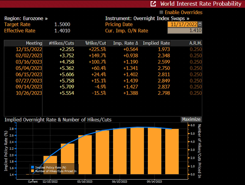Click the pop-out window icon in title bar
The width and height of the screenshot is (245, 185).
pyautogui.click(x=153, y=4)
